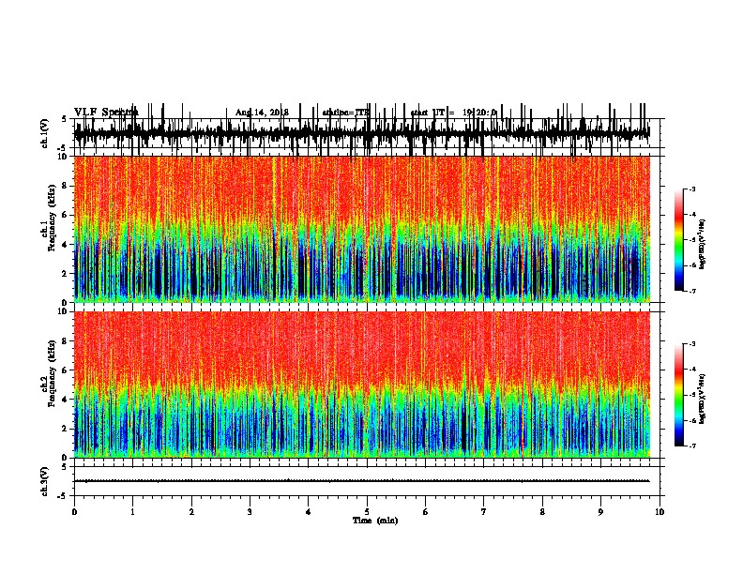This screenshot has height=574, width=743.
Task: Click the "2" kHz tick on ch.1 spectrogram axis
Action: (x=66, y=274)
